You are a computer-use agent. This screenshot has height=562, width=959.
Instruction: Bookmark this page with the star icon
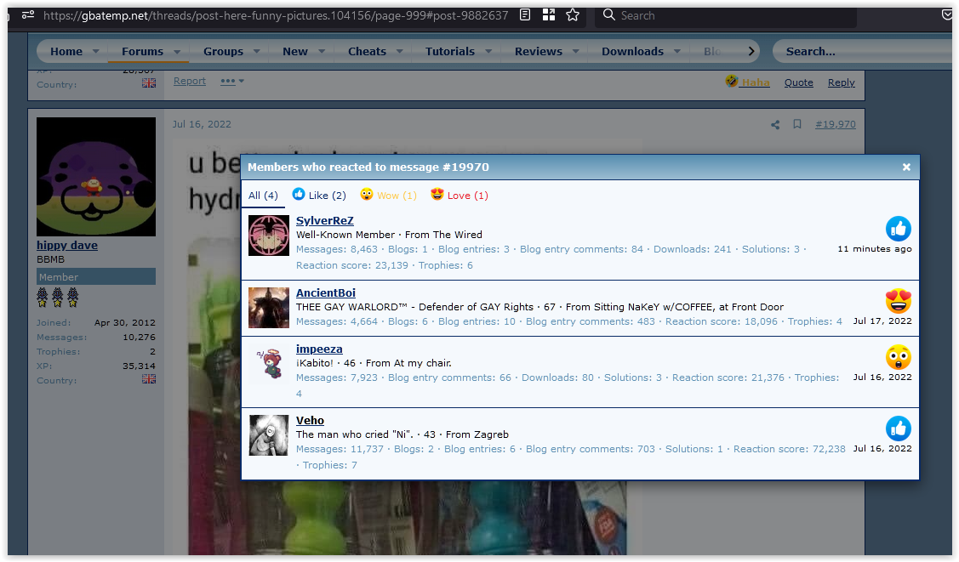(x=573, y=15)
